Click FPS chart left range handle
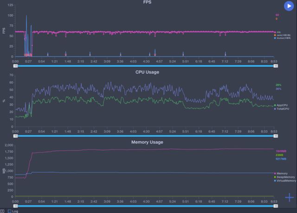Viewport: 297px width, 213px height. [x=15, y=66]
